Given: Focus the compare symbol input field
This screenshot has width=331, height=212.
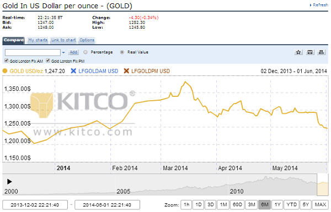Looking at the screenshot, I should click(33, 52).
